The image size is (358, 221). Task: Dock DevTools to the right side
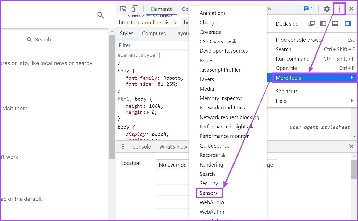click(x=348, y=23)
